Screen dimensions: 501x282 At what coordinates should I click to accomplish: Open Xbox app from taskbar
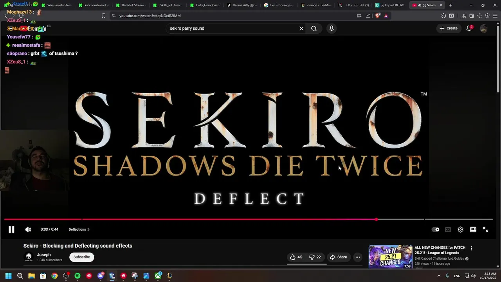pyautogui.click(x=158, y=276)
